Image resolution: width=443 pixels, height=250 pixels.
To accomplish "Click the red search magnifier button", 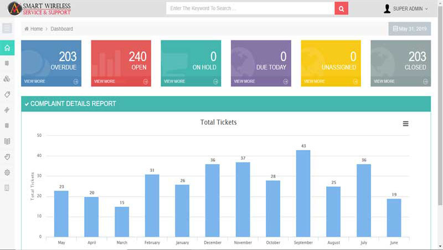I will coord(342,8).
